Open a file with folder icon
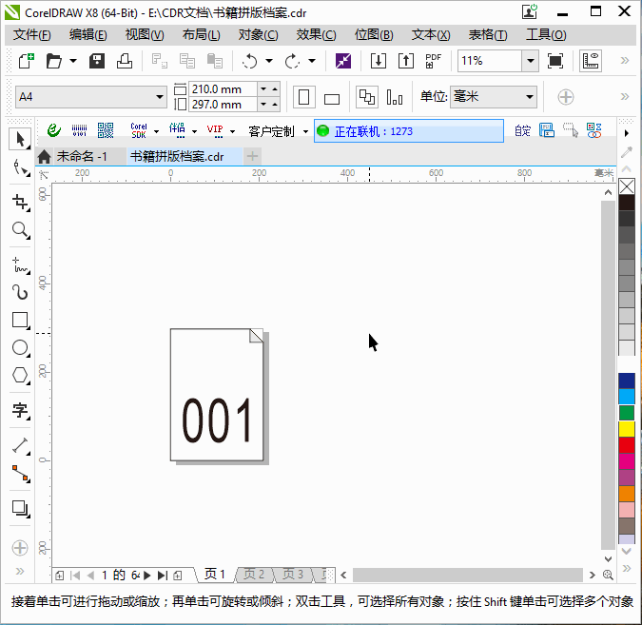Image resolution: width=642 pixels, height=625 pixels. 53,61
